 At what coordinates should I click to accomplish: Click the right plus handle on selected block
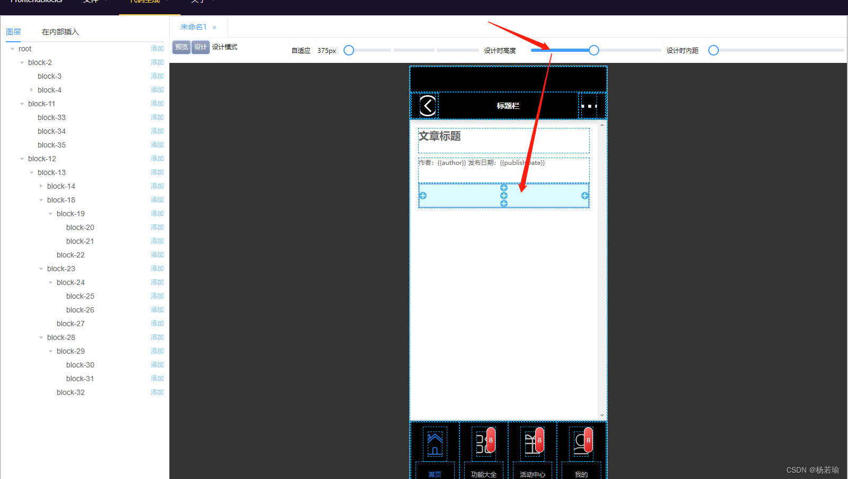coord(585,196)
